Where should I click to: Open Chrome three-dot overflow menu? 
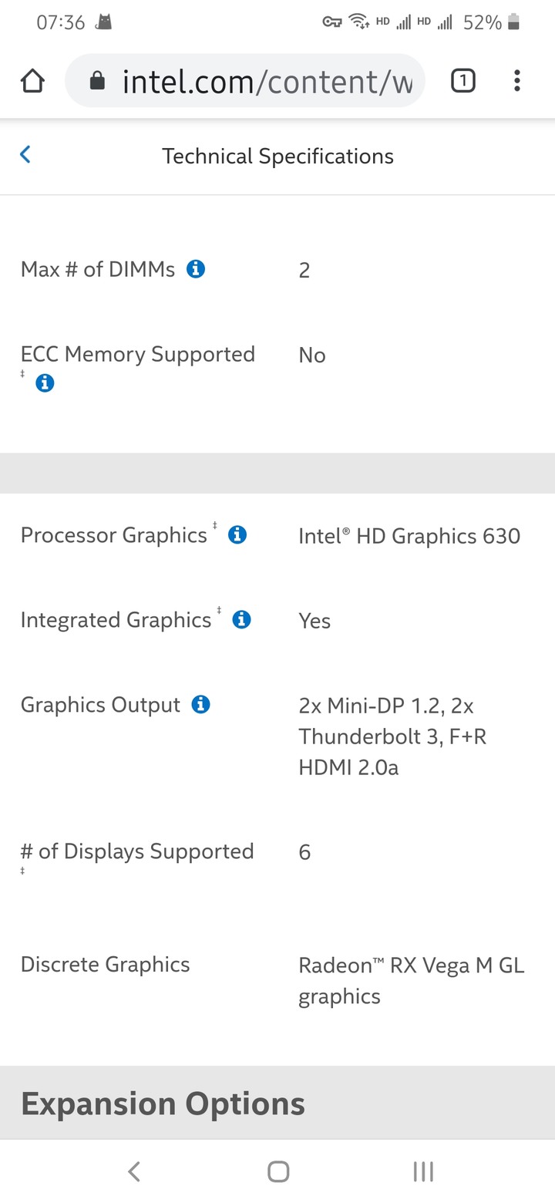(516, 81)
